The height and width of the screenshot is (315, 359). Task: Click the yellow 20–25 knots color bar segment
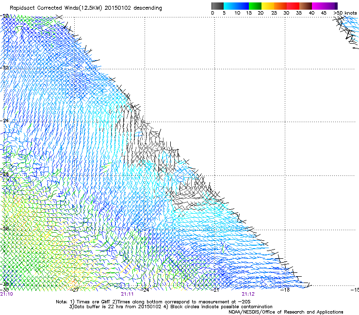tap(268, 6)
